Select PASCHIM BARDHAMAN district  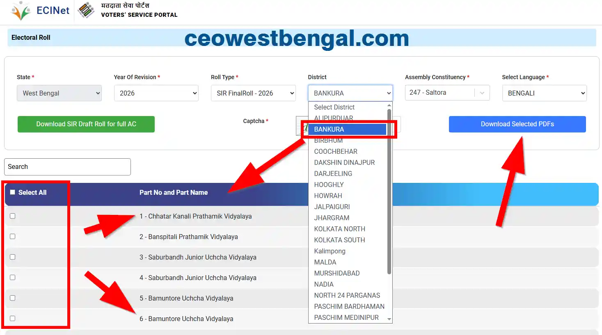click(348, 306)
